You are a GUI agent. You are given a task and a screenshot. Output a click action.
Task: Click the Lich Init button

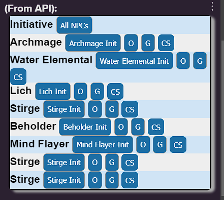[53, 91]
